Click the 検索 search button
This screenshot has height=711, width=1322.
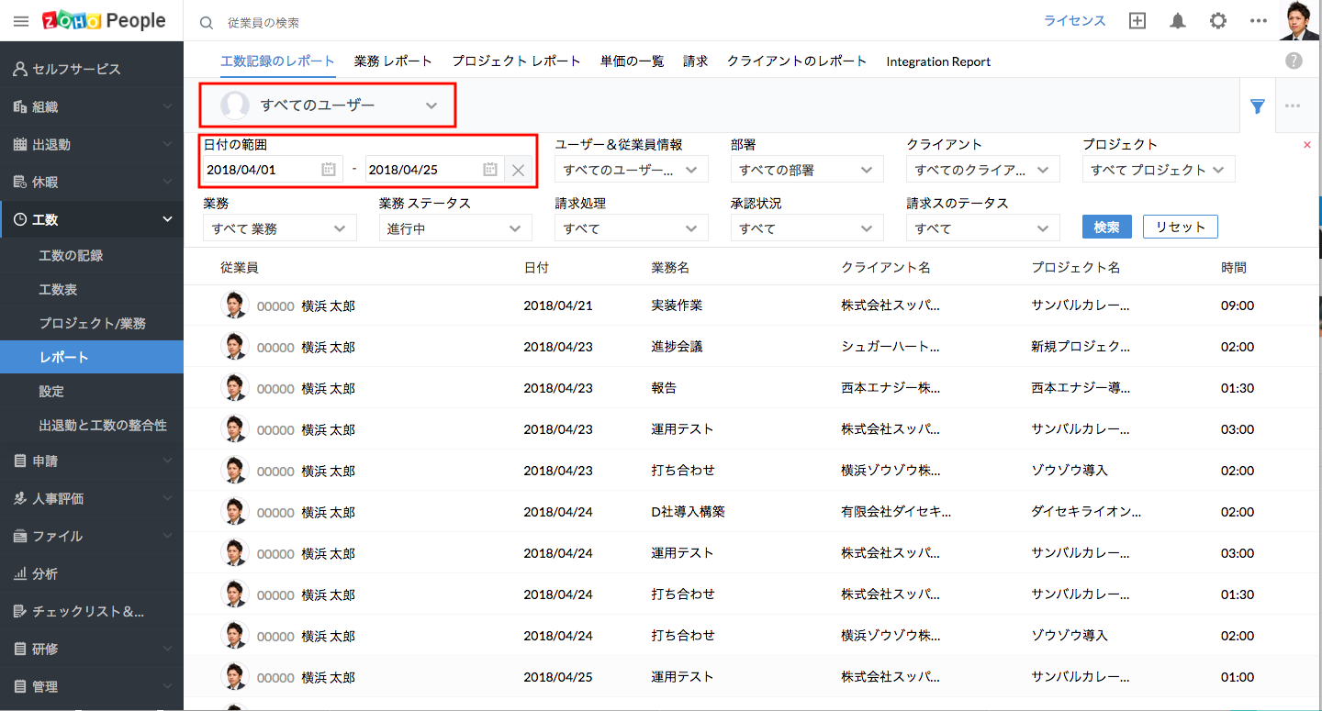click(x=1106, y=228)
